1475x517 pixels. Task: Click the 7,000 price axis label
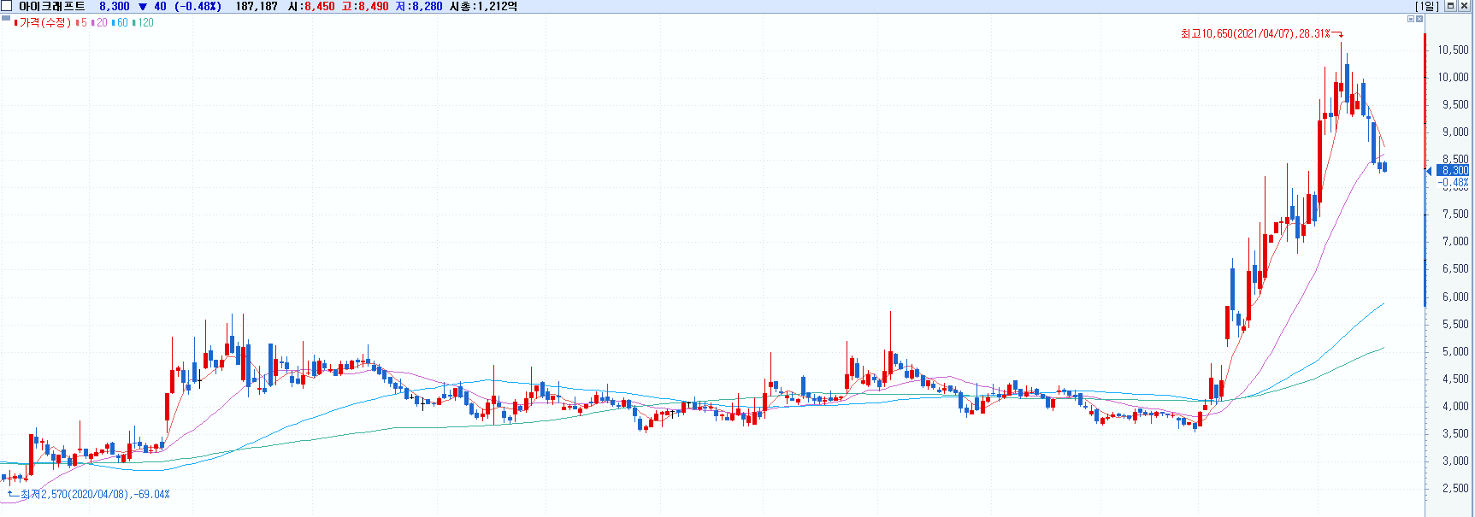click(1455, 241)
